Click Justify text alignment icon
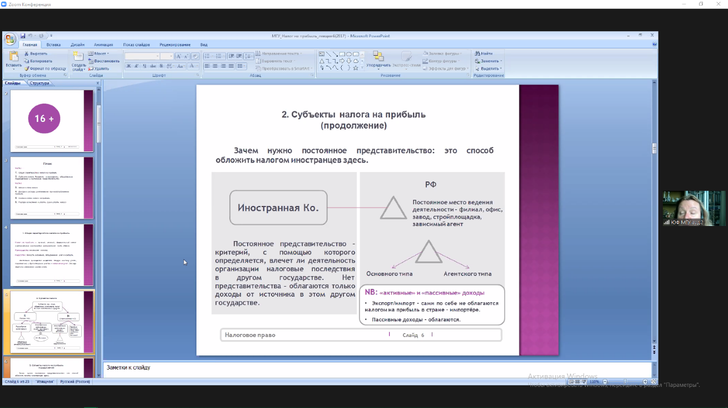Viewport: 728px width, 408px height. [x=230, y=66]
